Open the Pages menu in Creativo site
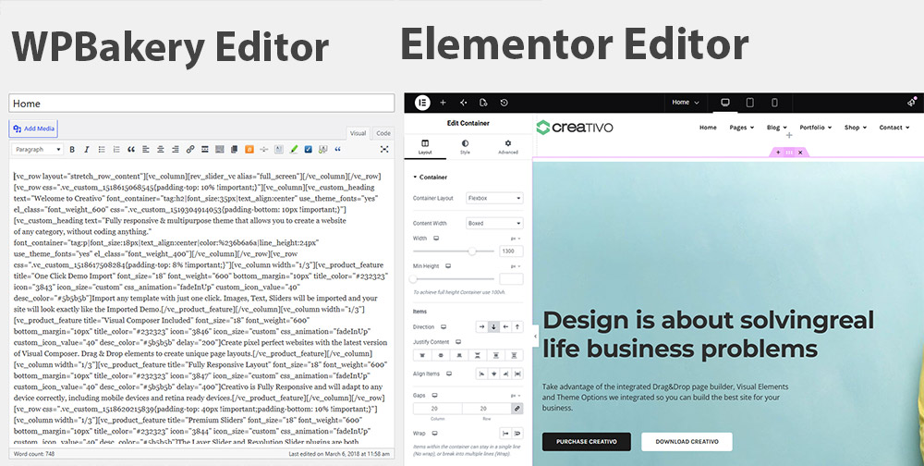The height and width of the screenshot is (466, 924). (741, 128)
